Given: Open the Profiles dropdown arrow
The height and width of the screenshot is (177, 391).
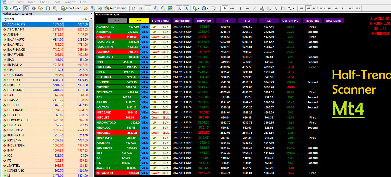Looking at the screenshot, I should click(20, 8).
